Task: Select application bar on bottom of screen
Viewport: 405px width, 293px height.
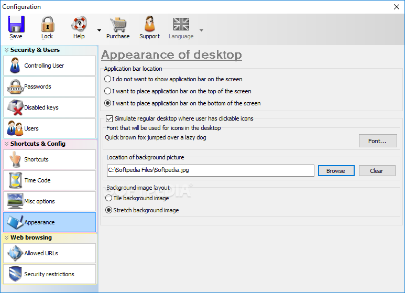Action: [x=108, y=103]
